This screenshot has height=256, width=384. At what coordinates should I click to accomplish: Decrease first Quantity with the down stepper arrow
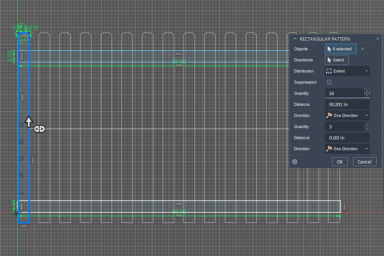click(367, 96)
